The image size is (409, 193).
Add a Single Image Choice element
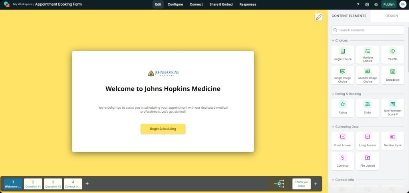342,75
